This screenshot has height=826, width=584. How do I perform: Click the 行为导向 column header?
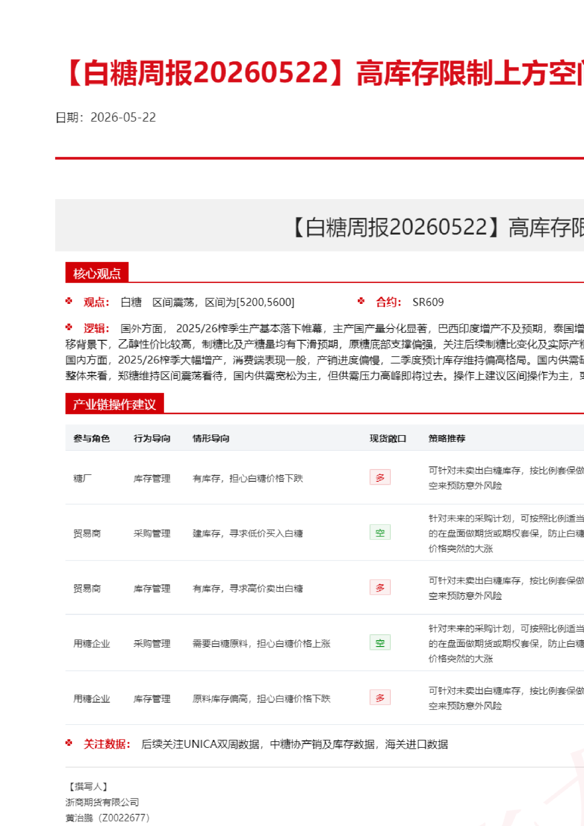152,438
